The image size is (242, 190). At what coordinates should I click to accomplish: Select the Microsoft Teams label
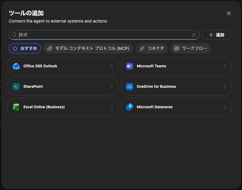point(151,66)
